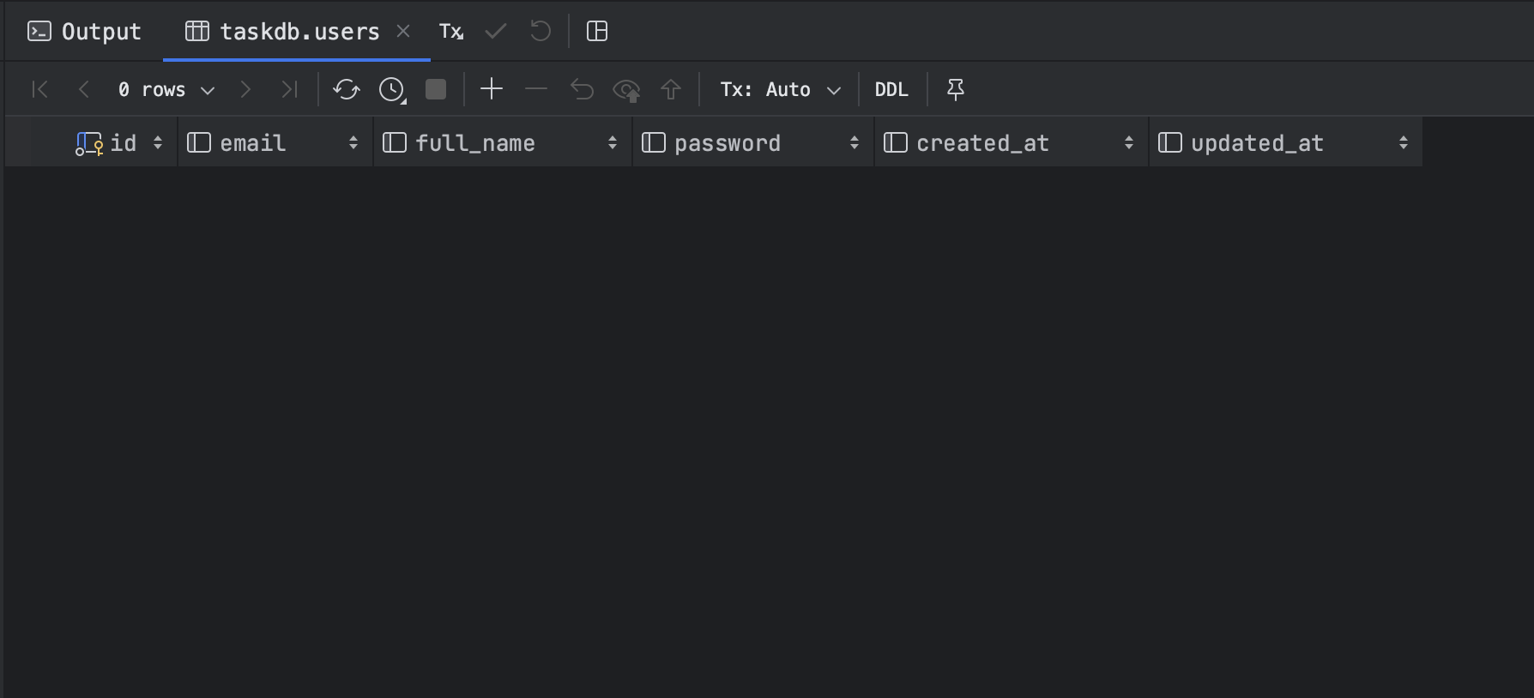Click the revert changes undo icon
The width and height of the screenshot is (1534, 698).
click(582, 89)
